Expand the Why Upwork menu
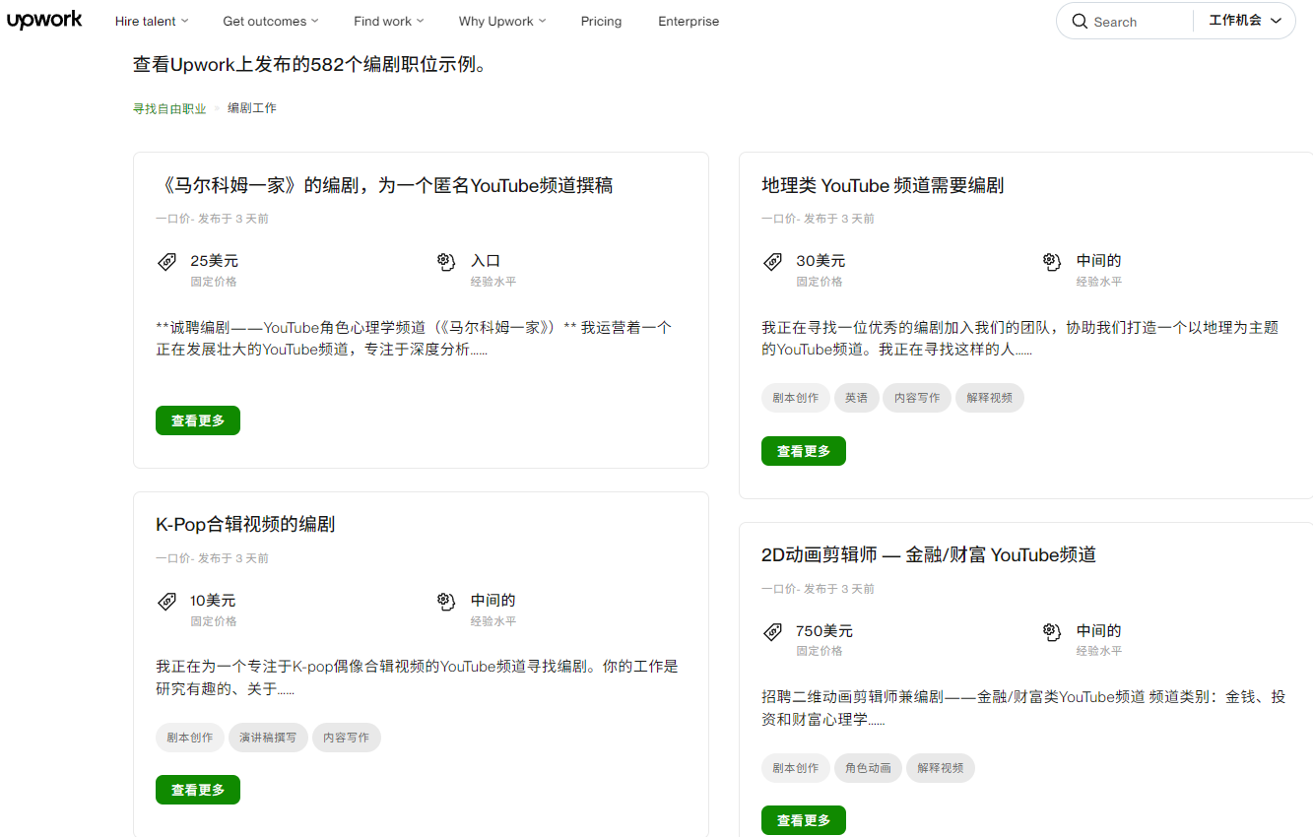This screenshot has height=837, width=1313. point(502,21)
